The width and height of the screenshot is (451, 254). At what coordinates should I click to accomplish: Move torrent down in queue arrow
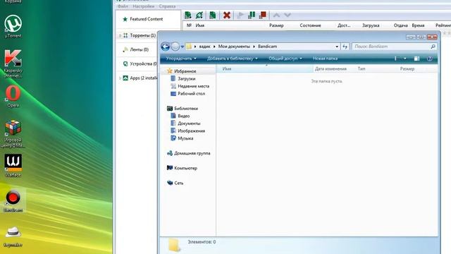click(288, 15)
